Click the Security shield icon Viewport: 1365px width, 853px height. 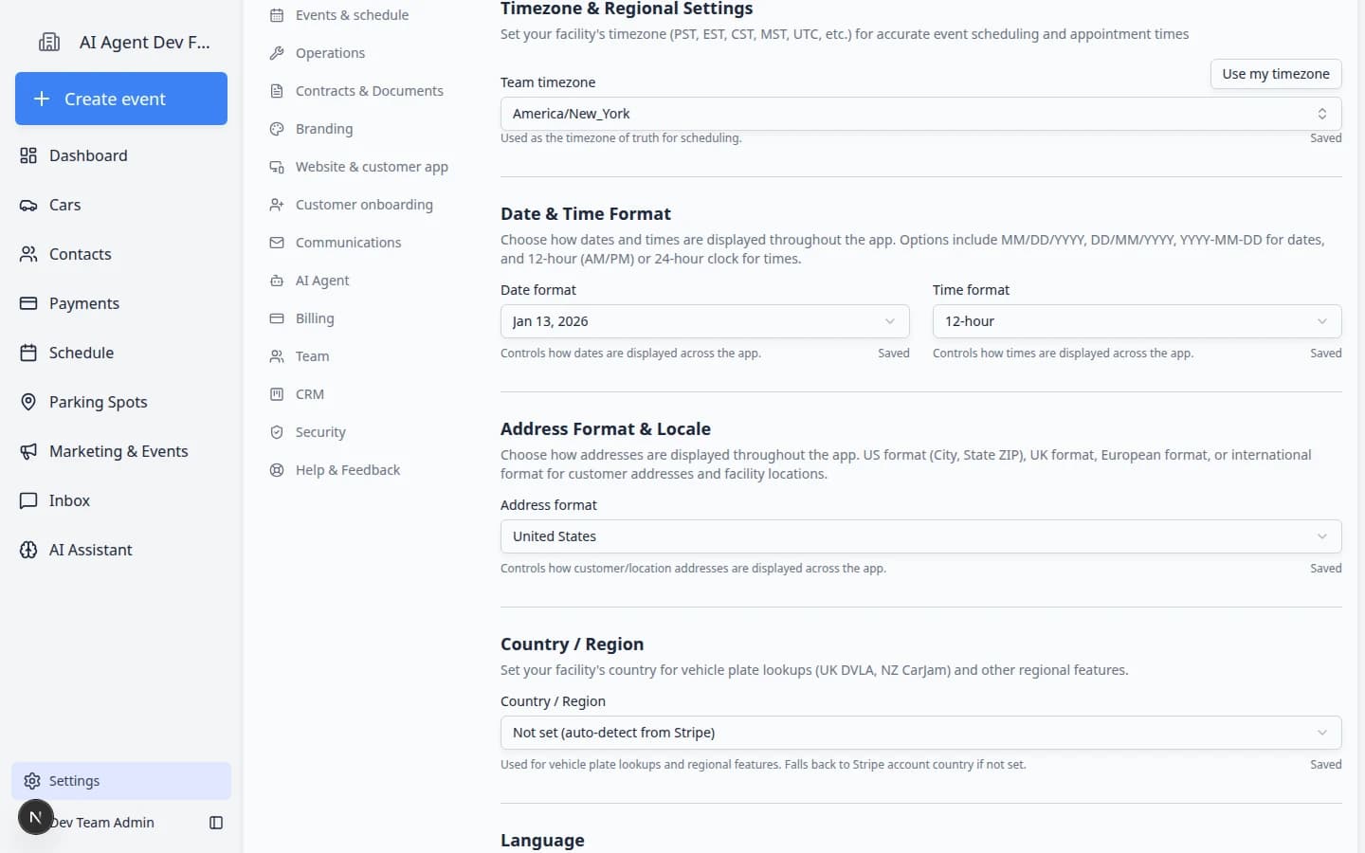[277, 432]
